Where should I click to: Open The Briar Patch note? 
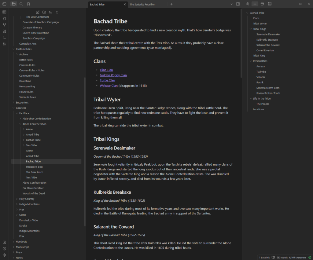35,172
